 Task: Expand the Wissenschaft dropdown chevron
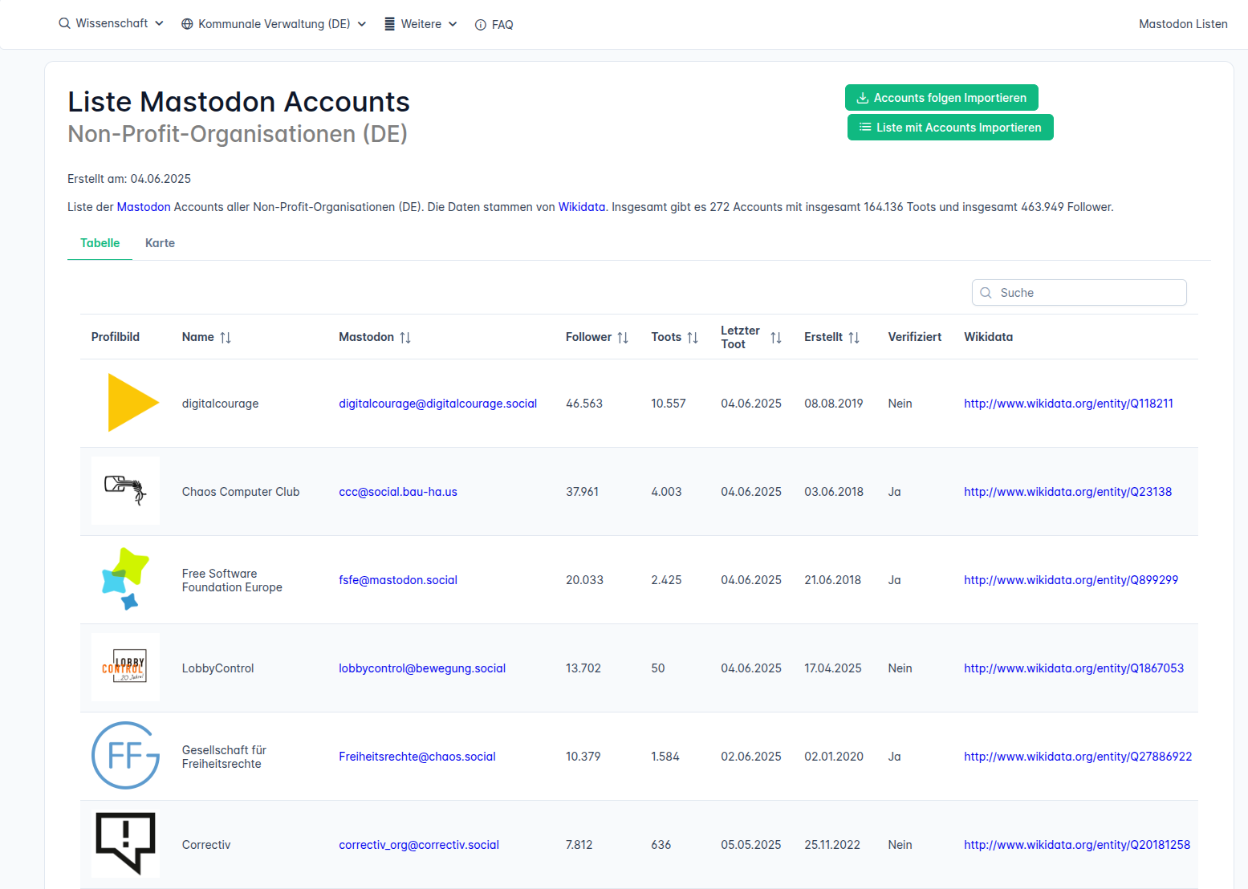pyautogui.click(x=159, y=24)
